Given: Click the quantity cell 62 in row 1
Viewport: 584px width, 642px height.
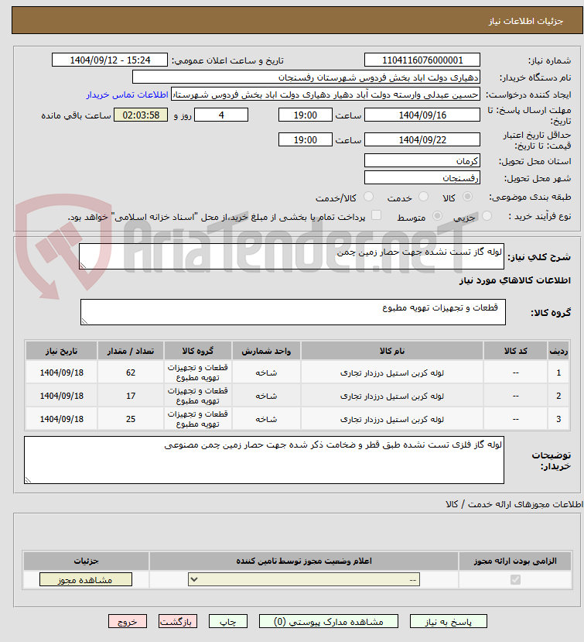Looking at the screenshot, I should coord(131,372).
